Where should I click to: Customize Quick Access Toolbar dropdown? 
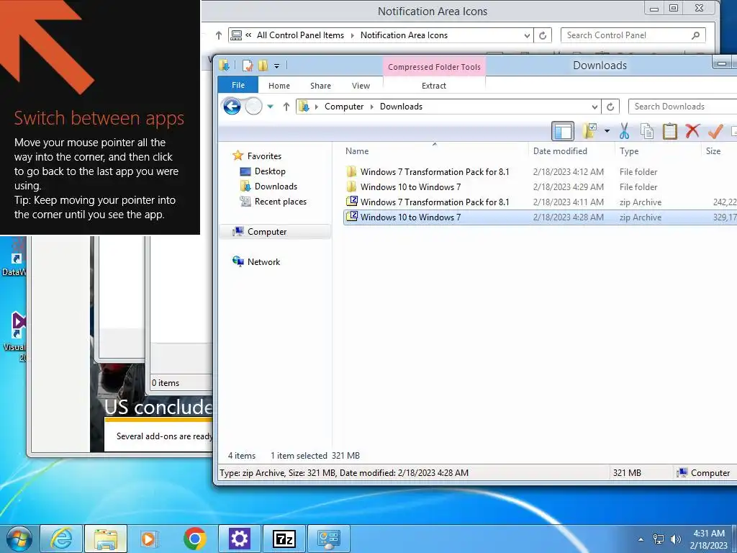277,66
